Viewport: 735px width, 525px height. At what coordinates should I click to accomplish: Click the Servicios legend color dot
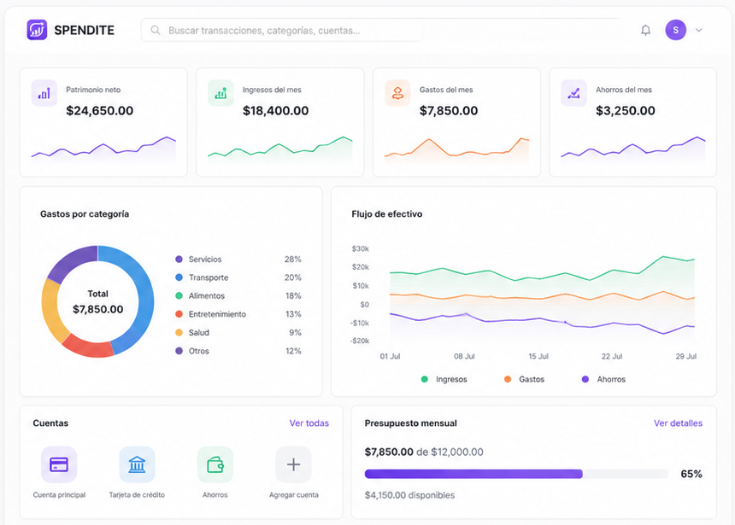(179, 259)
